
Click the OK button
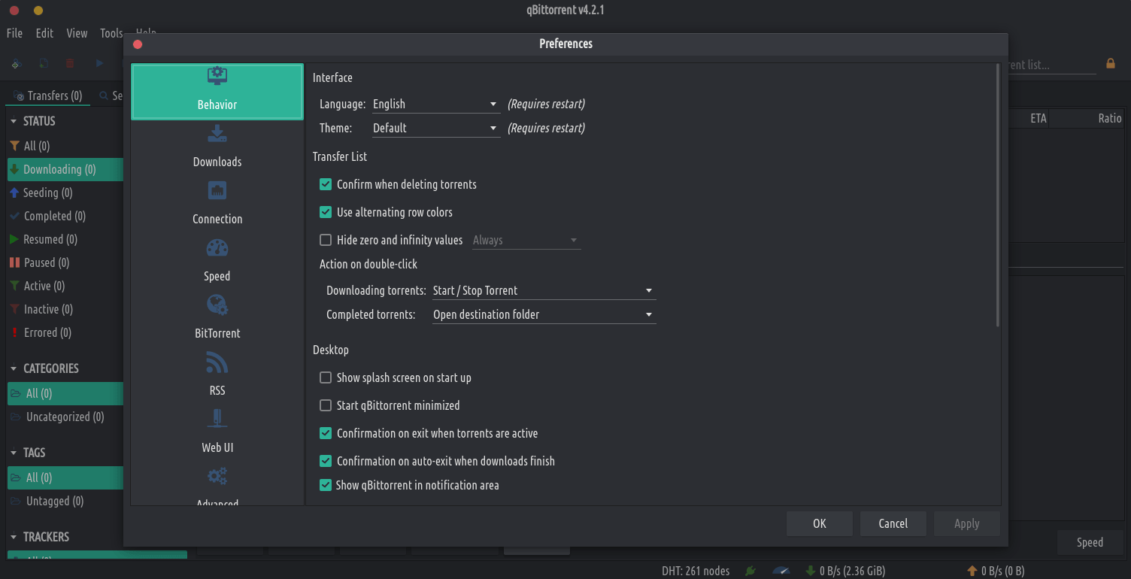tap(819, 523)
